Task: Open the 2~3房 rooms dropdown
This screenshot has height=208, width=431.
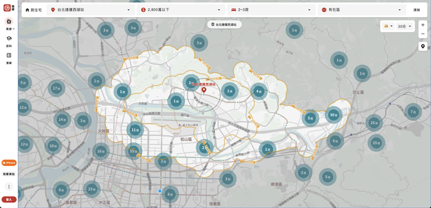Action: (x=271, y=10)
